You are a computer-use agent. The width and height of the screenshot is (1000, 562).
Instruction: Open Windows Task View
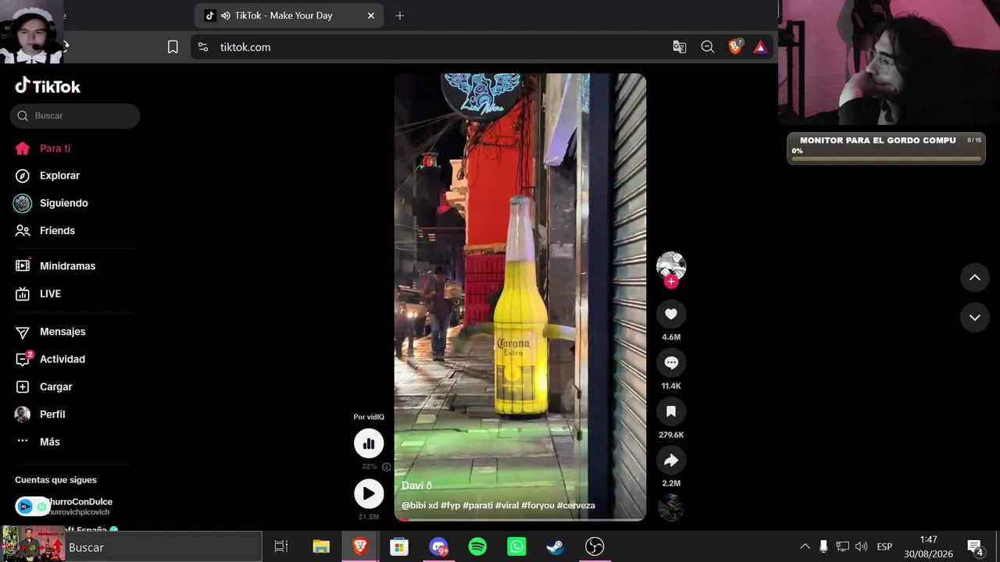281,547
